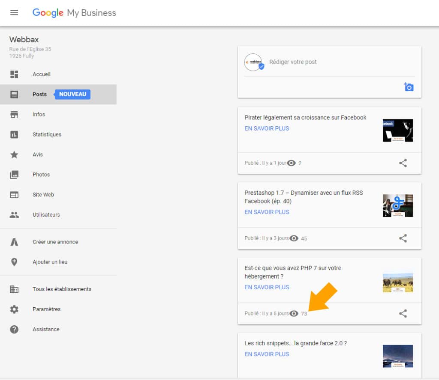The width and height of the screenshot is (439, 380).
Task: Open the Prestashop 1.7 post thumbnail
Action: click(x=398, y=206)
